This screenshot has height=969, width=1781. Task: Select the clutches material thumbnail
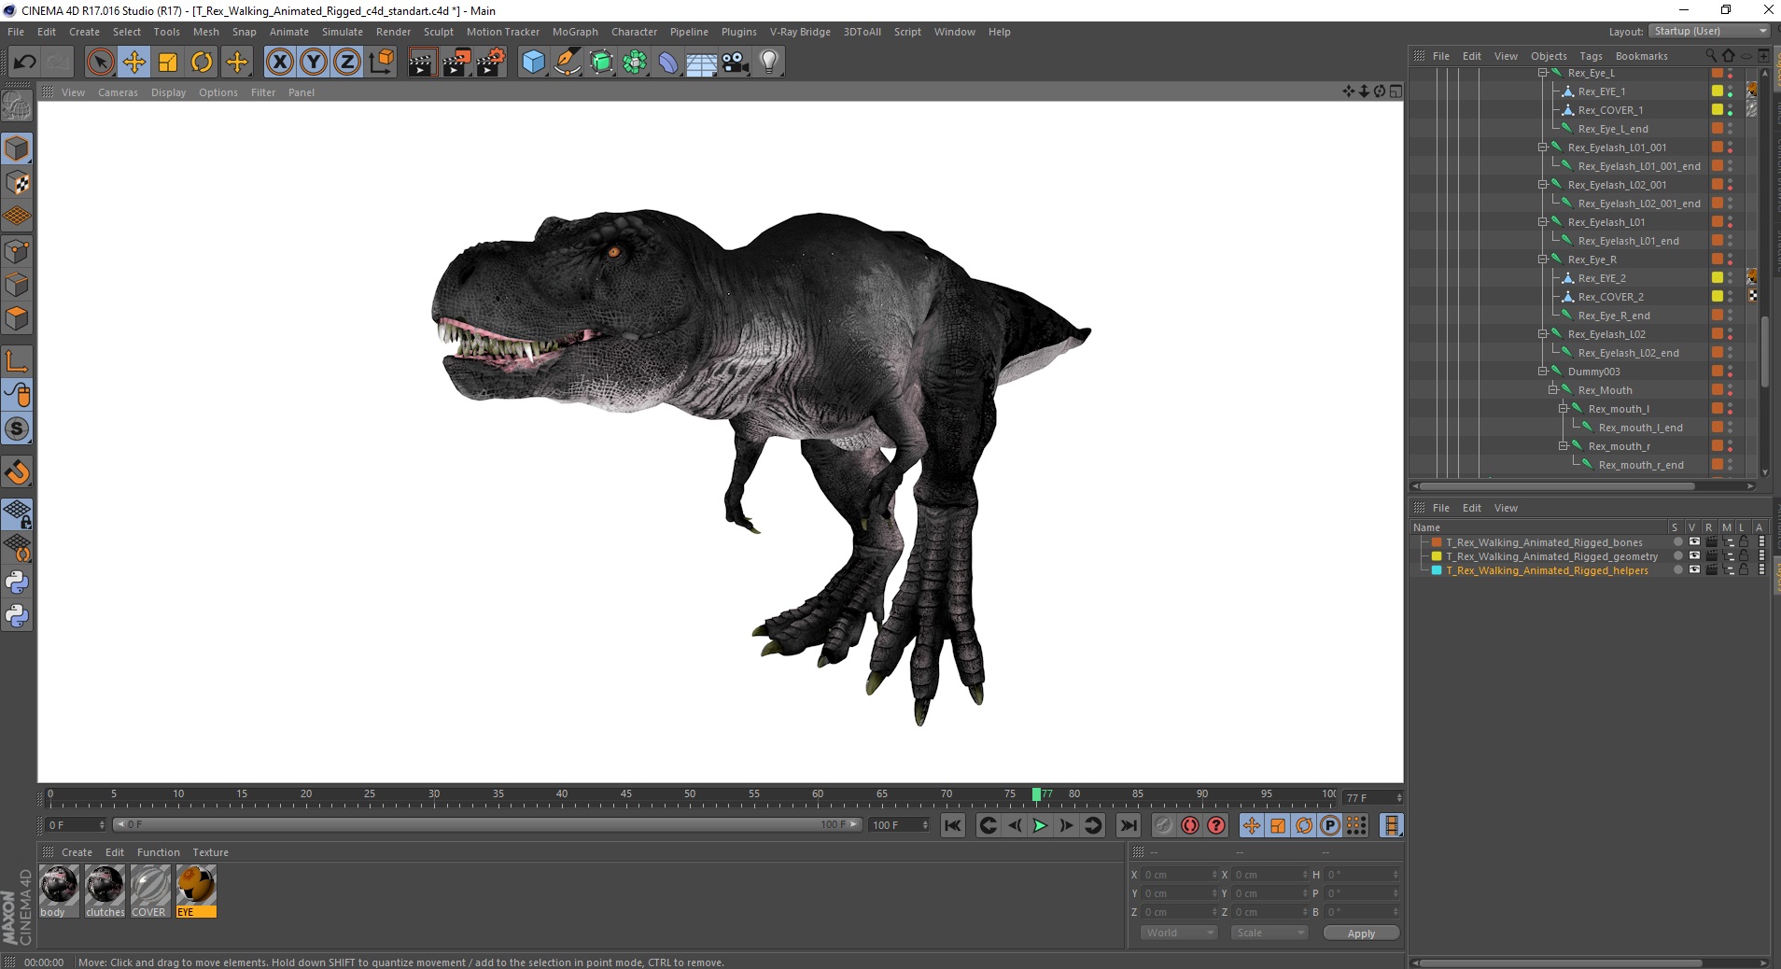[105, 891]
